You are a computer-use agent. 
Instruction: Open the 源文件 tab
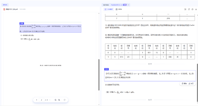coord(5,5)
